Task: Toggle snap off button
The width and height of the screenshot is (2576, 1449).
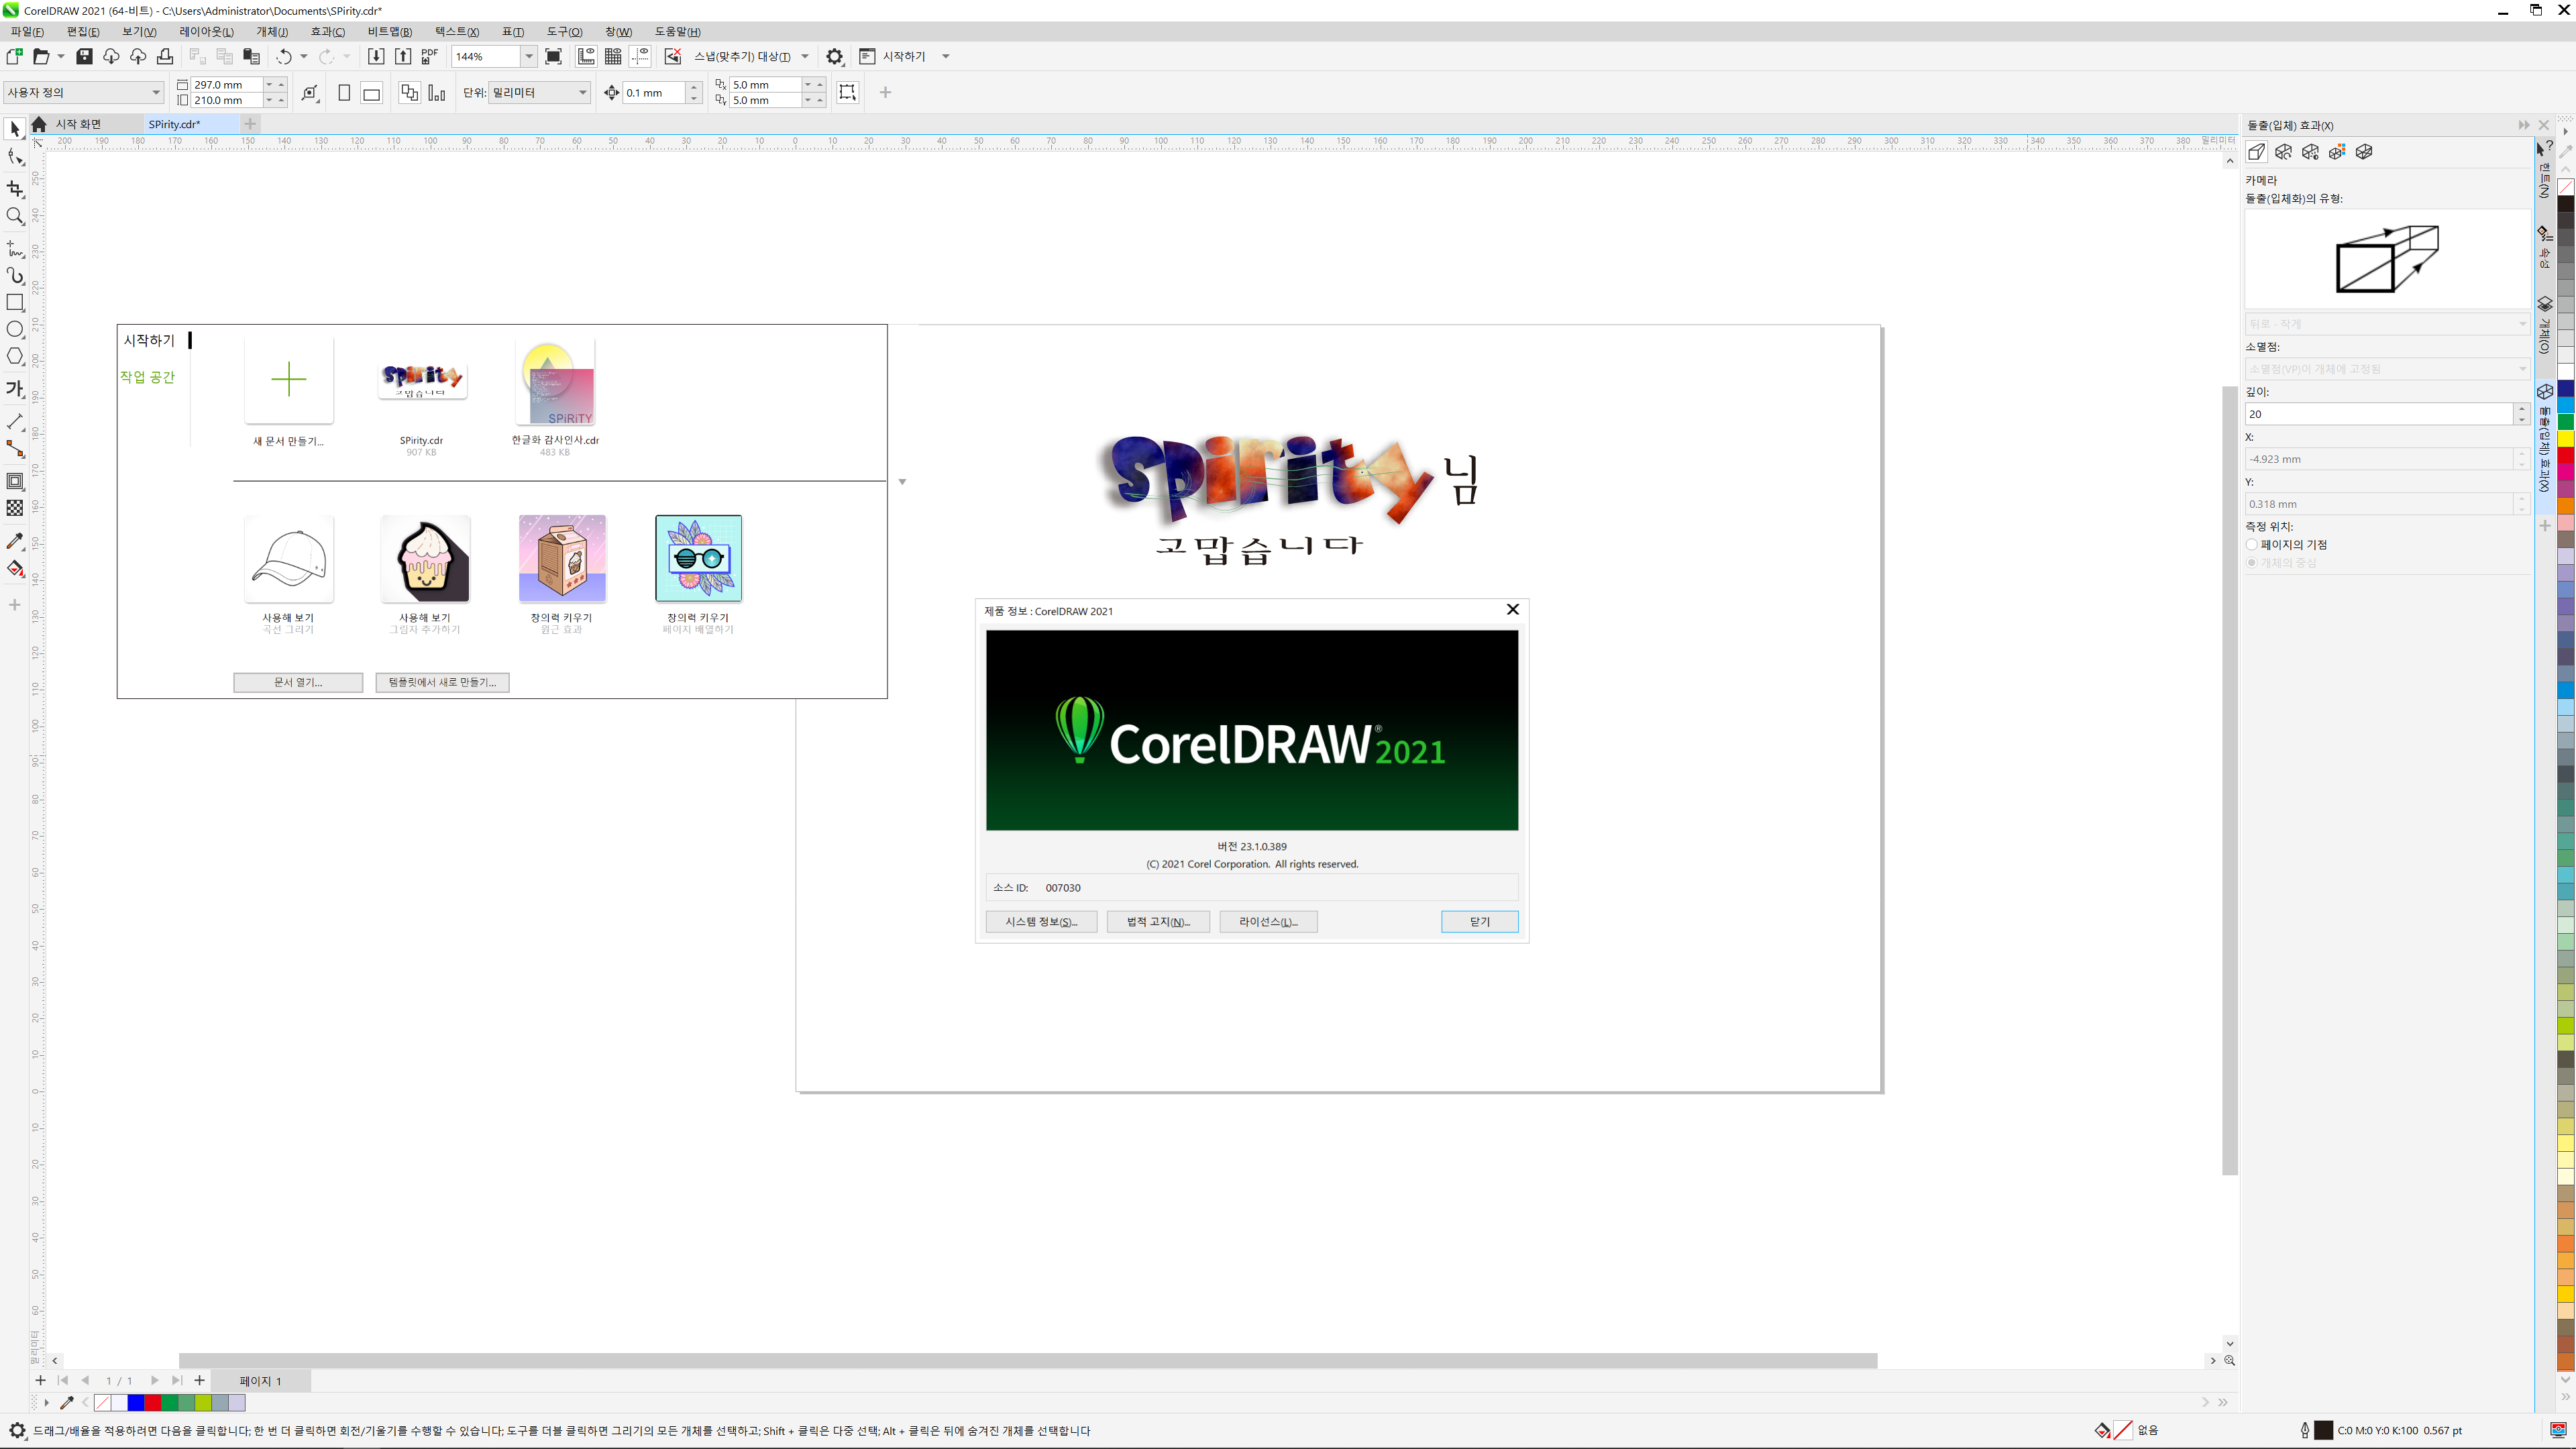Action: point(673,56)
